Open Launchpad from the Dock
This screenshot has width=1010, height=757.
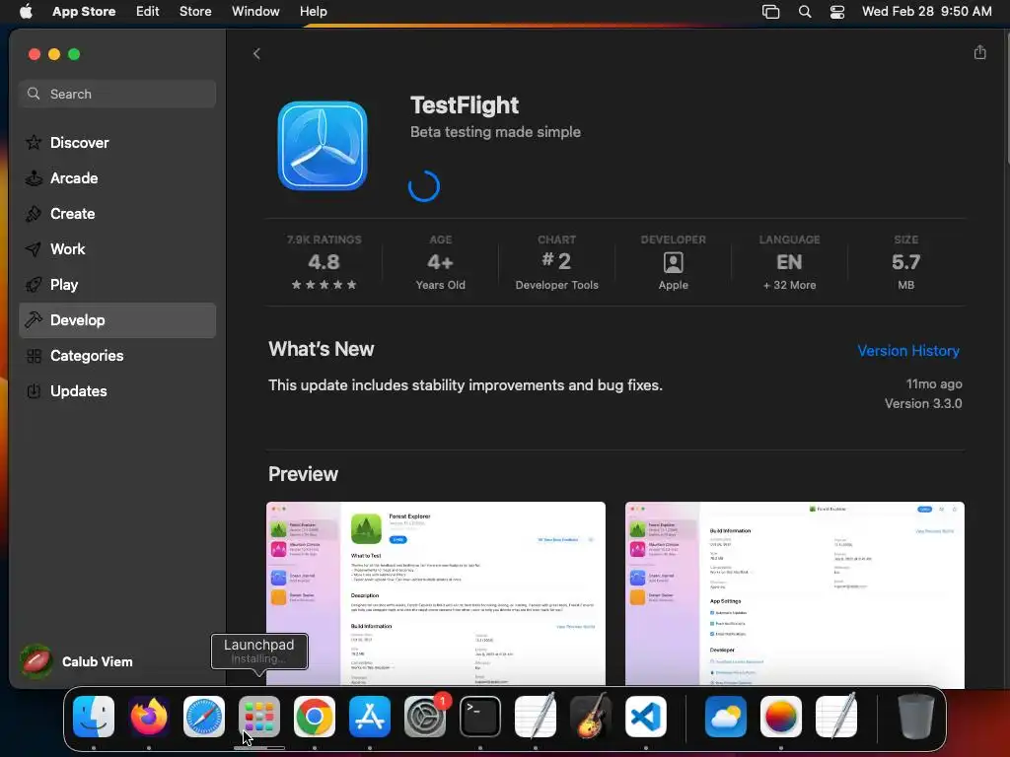(259, 717)
